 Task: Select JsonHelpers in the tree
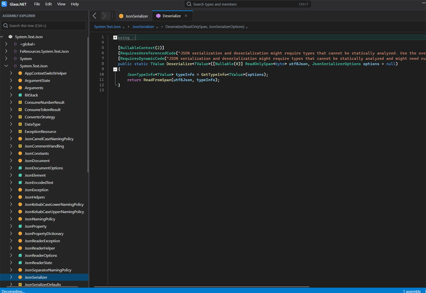pyautogui.click(x=35, y=197)
